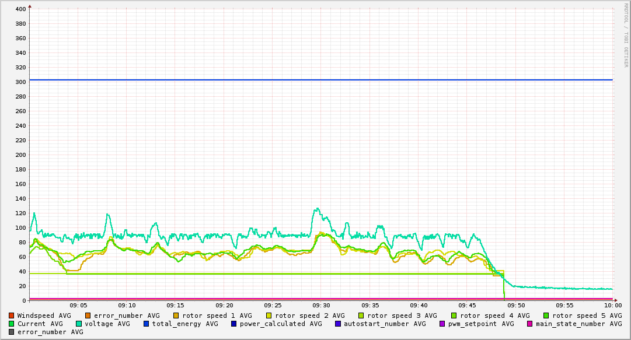Select the yellow rotor speed 2 AVG swatch

point(269,316)
